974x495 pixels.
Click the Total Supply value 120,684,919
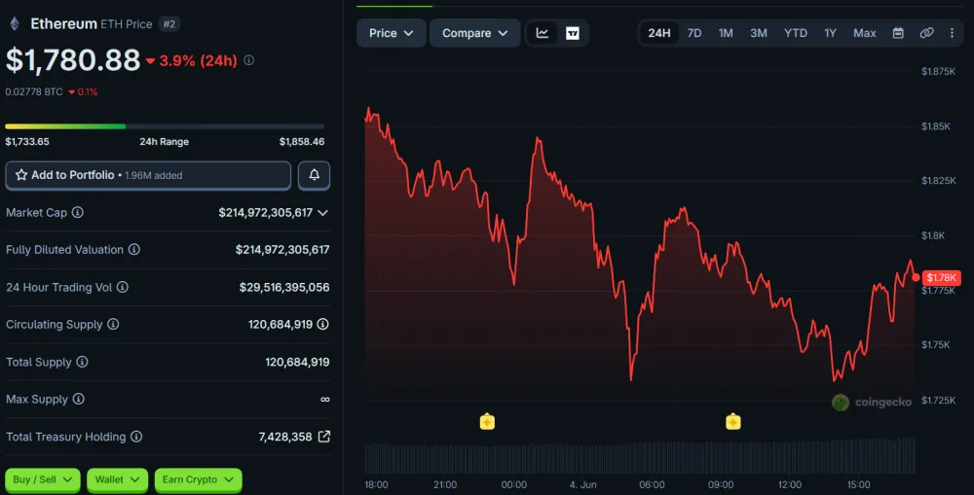297,362
